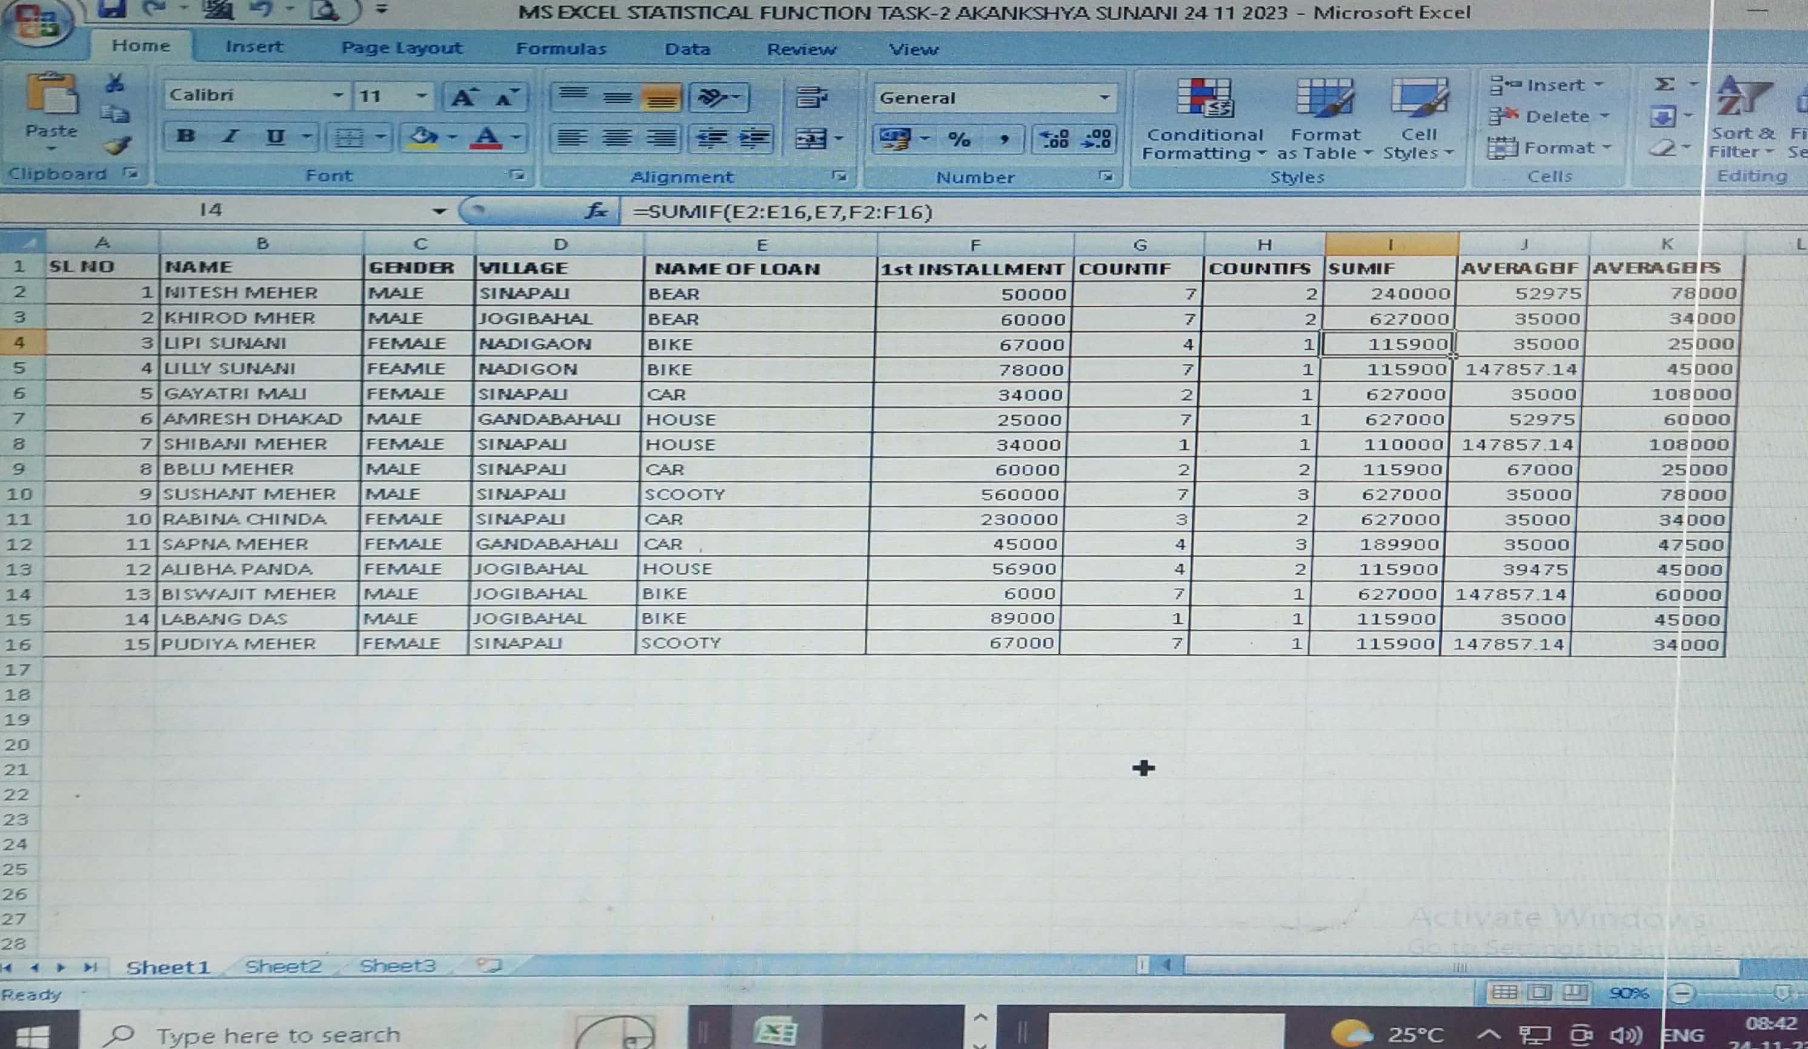Click the Insert Function fx icon
1808x1049 pixels.
596,211
